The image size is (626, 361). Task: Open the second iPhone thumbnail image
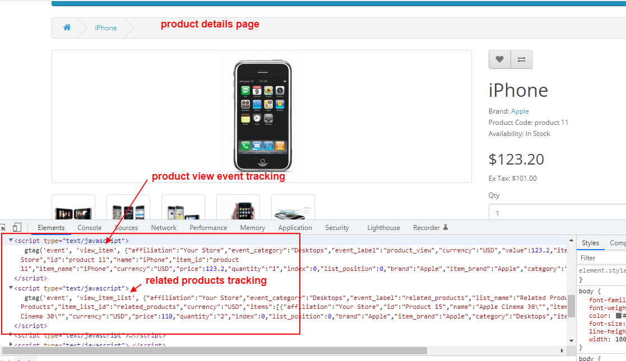tap(128, 209)
